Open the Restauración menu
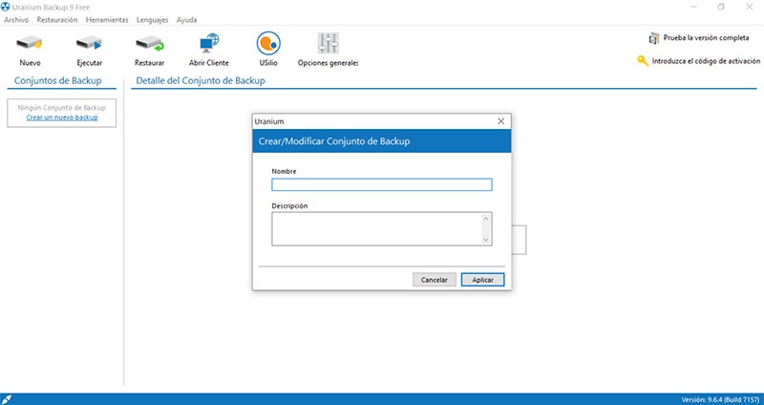Screen dimensions: 764x405 [57, 20]
